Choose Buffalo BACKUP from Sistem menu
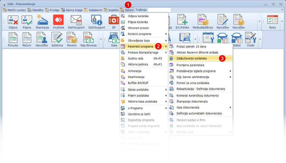286x163 pixels. click(x=138, y=83)
